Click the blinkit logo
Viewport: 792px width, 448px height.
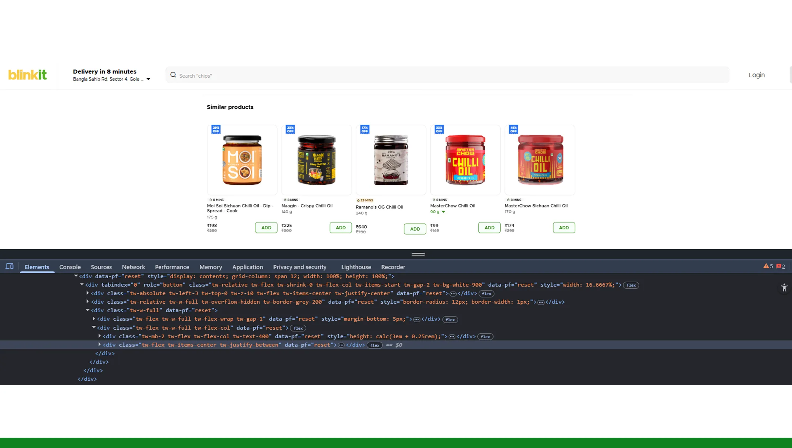[x=27, y=74]
